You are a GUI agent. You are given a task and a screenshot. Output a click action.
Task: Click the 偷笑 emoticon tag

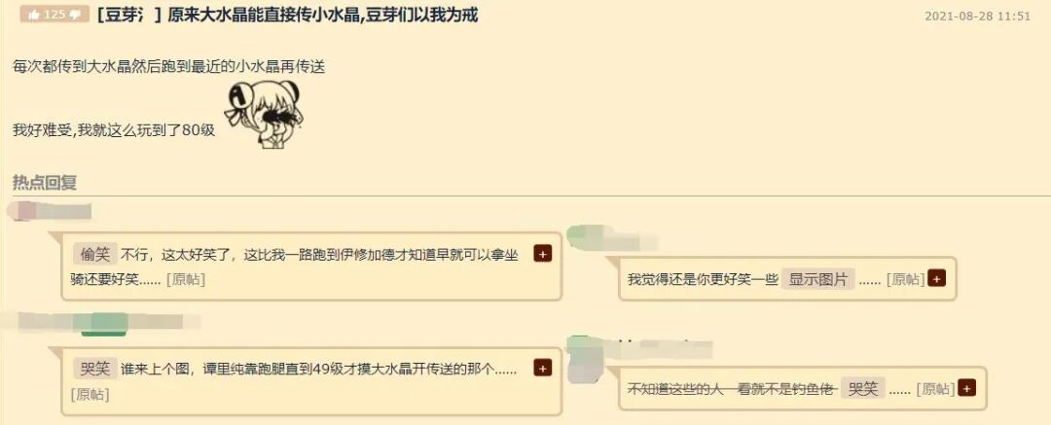click(95, 255)
